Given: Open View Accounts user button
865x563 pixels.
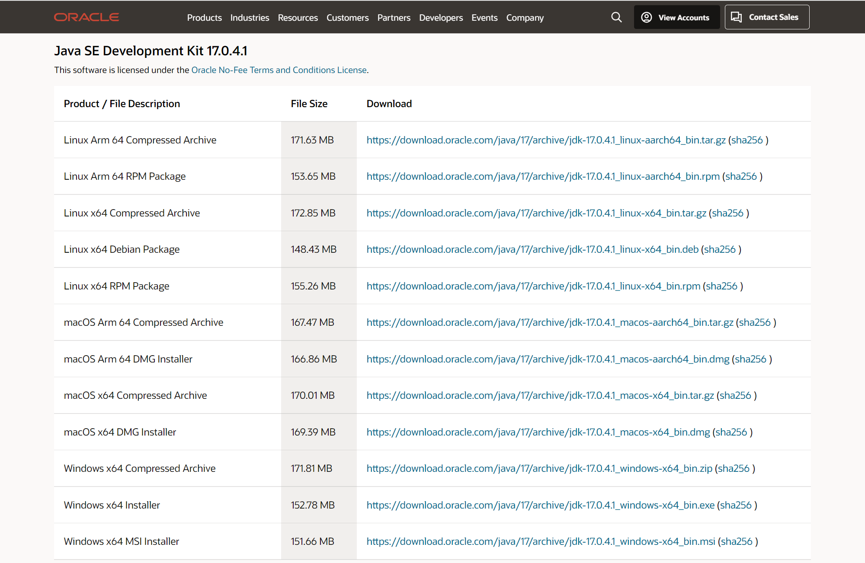Looking at the screenshot, I should click(x=676, y=17).
